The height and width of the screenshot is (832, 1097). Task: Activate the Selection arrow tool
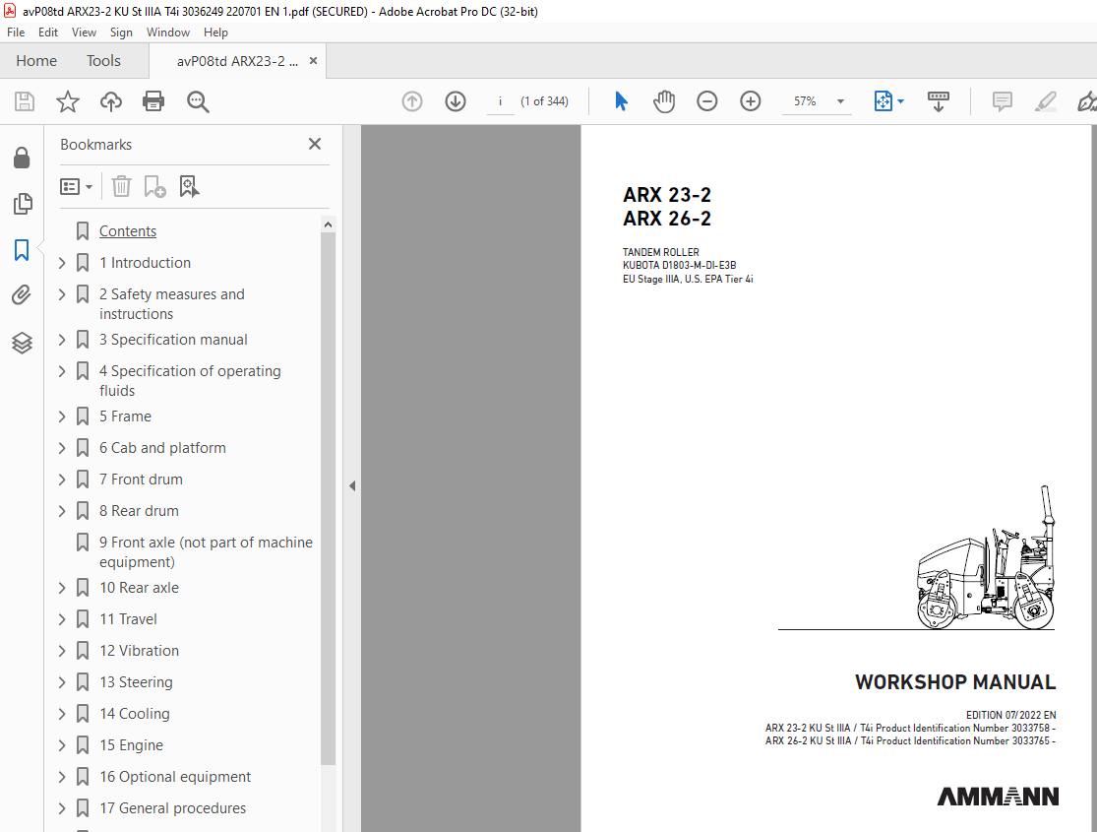(x=621, y=101)
